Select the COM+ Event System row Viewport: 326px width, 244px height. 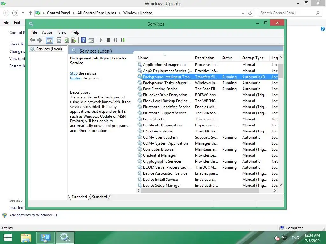pyautogui.click(x=207, y=137)
